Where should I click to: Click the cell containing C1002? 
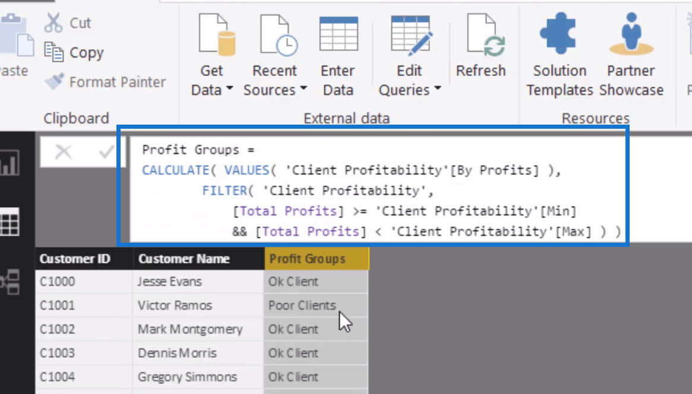pos(83,329)
